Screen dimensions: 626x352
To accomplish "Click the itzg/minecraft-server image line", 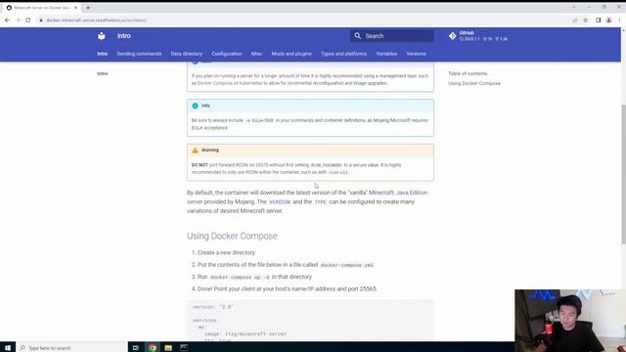I will click(x=246, y=334).
